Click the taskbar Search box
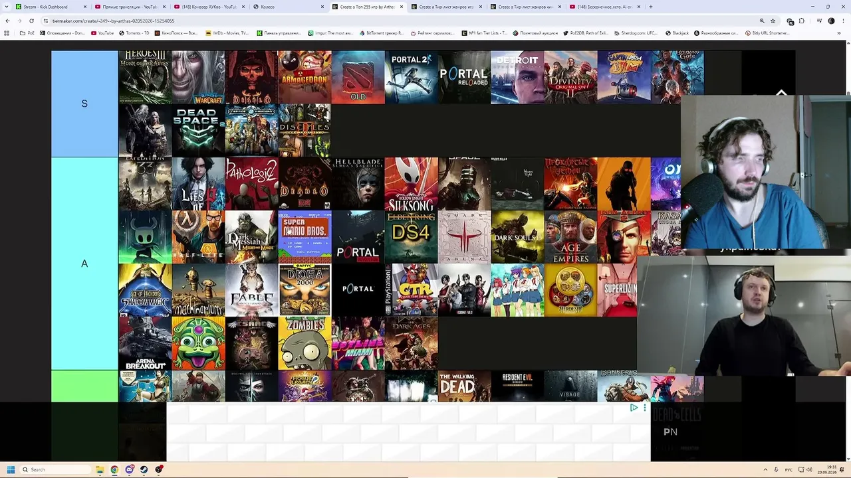Image resolution: width=851 pixels, height=478 pixels. (x=56, y=469)
